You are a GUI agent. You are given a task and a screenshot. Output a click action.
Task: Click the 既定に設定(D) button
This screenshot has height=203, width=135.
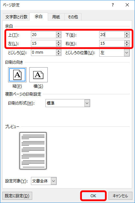[x=17, y=196]
